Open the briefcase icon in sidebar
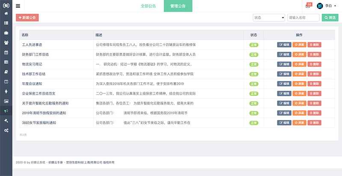Screen dimensions: 342x176 6,33
